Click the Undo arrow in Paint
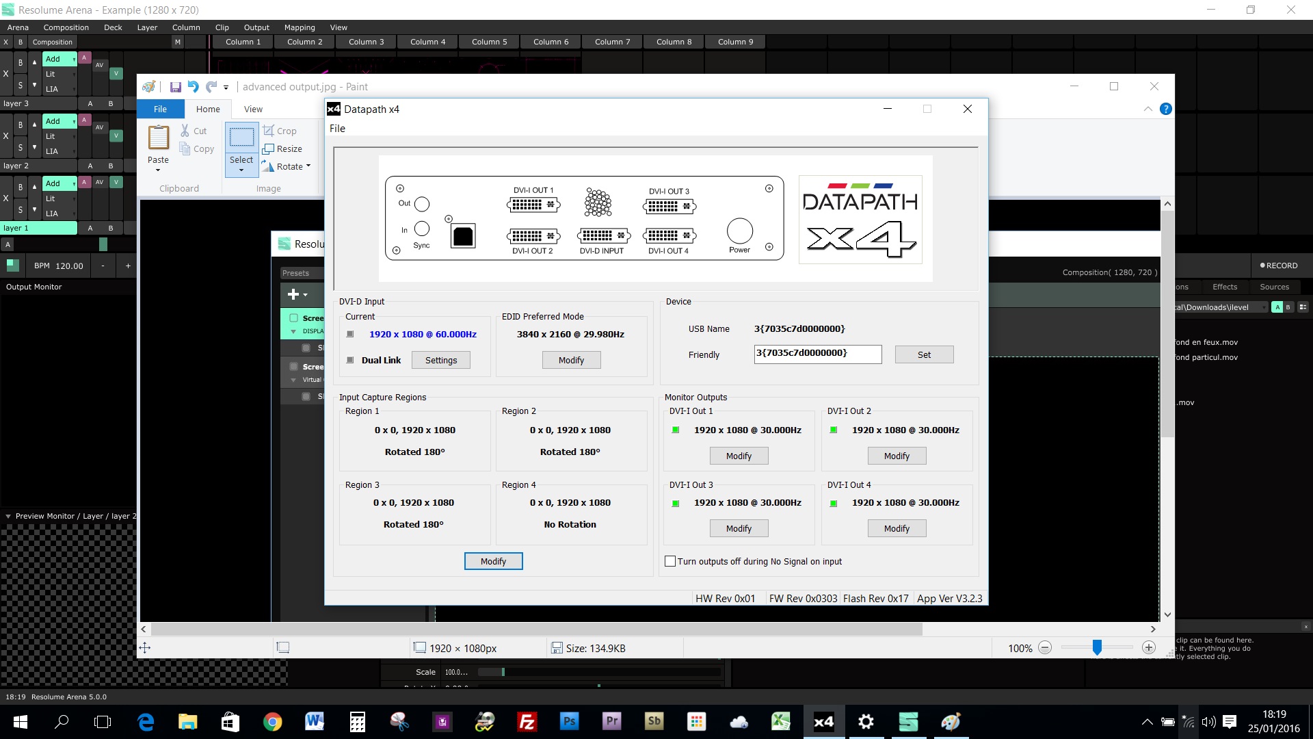Image resolution: width=1313 pixels, height=739 pixels. [x=194, y=87]
